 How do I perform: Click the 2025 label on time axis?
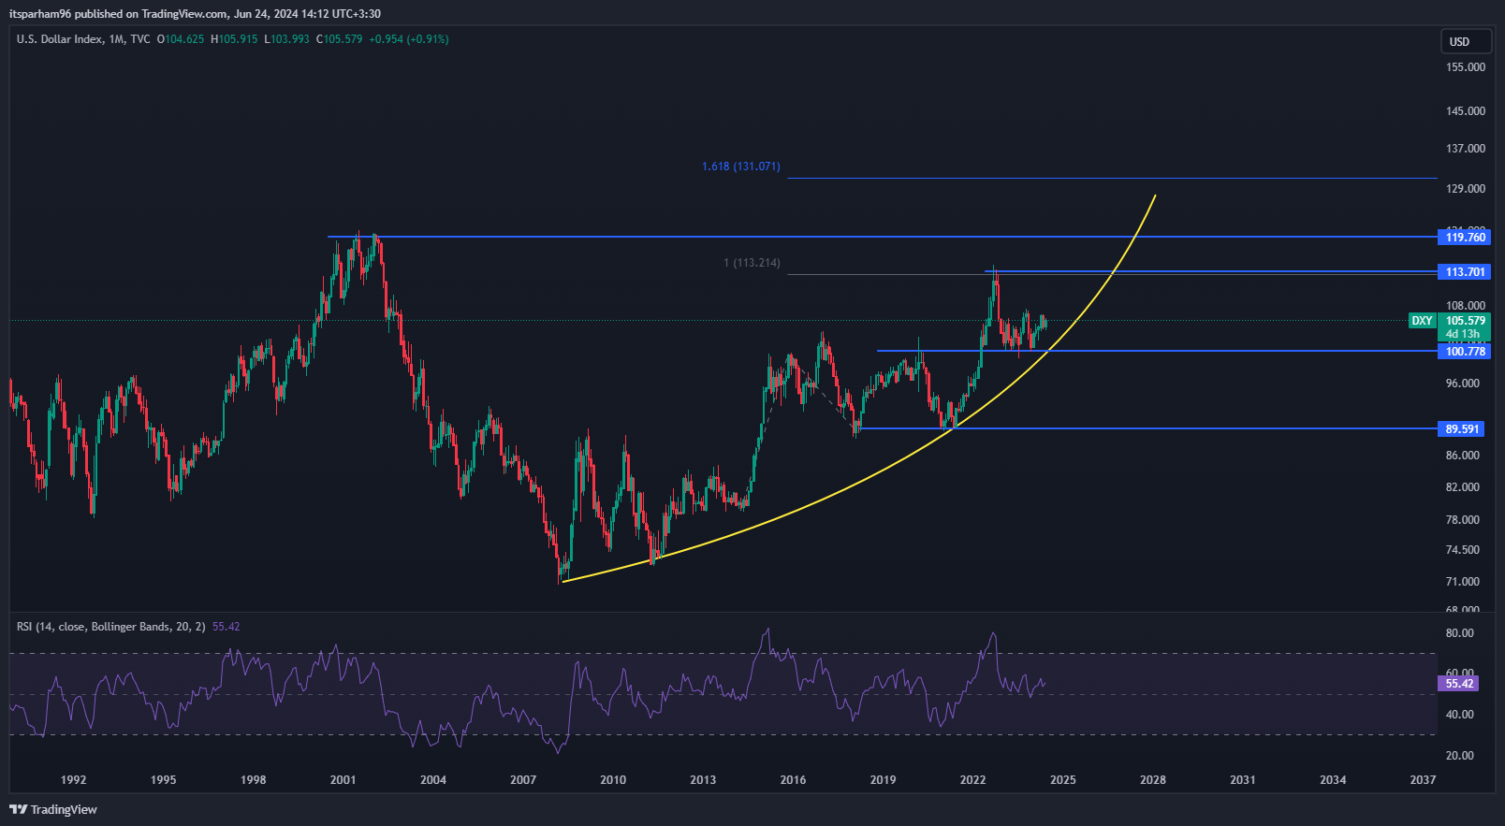click(1062, 780)
